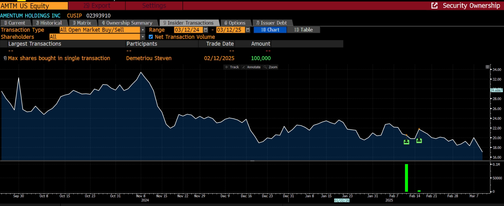Viewport: 504px width, 206px height.
Task: Expand the Shareholders dropdown arrow
Action: 143,37
